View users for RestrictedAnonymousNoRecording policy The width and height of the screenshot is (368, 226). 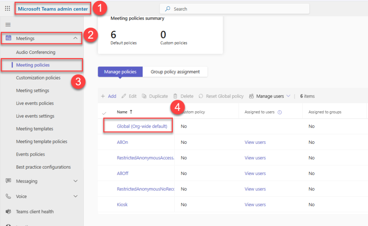tap(255, 189)
